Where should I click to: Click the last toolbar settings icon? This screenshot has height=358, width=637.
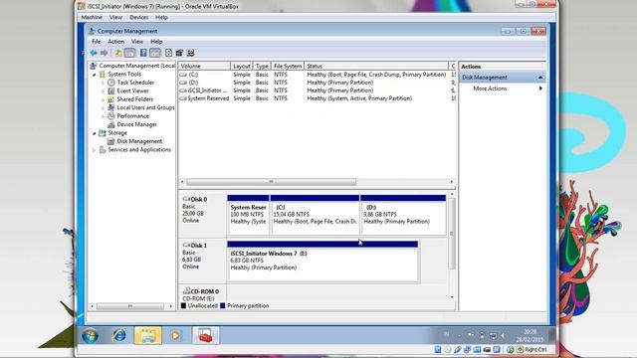pyautogui.click(x=190, y=53)
